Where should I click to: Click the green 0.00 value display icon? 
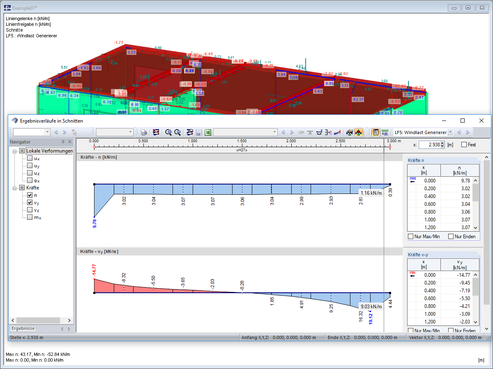coord(385,132)
